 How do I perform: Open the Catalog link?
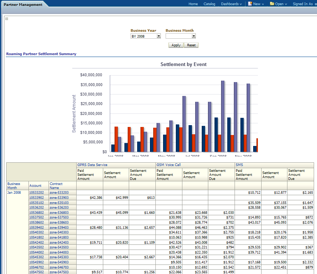(209, 4)
